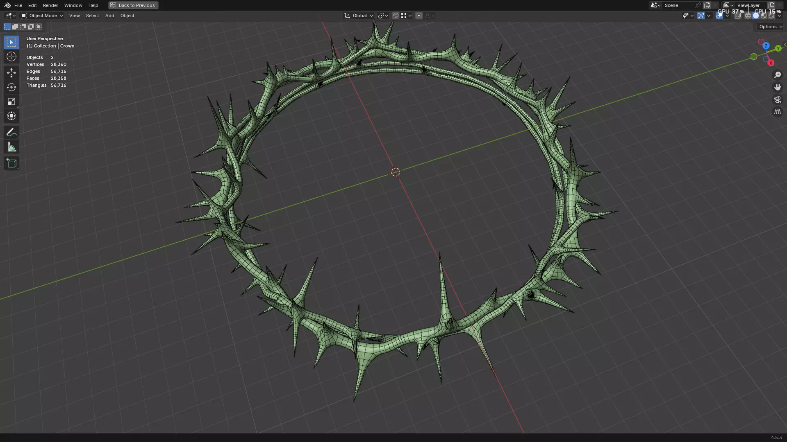Viewport: 787px width, 442px height.
Task: Open the File menu
Action: (18, 5)
